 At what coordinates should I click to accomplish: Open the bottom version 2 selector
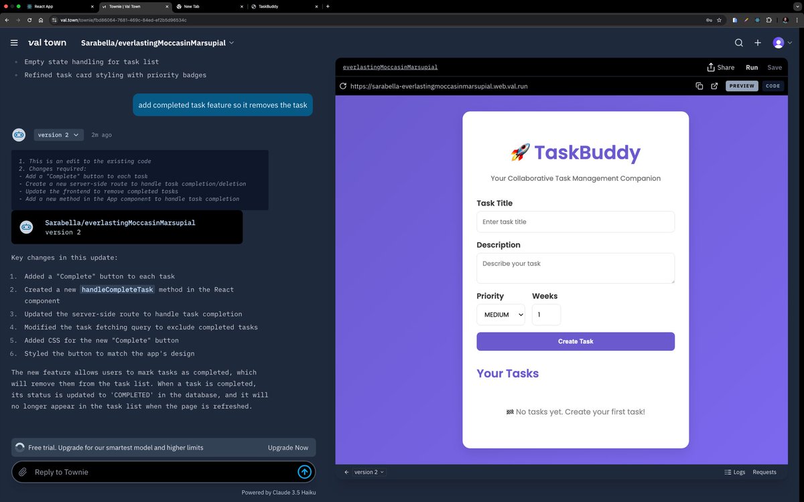369,472
